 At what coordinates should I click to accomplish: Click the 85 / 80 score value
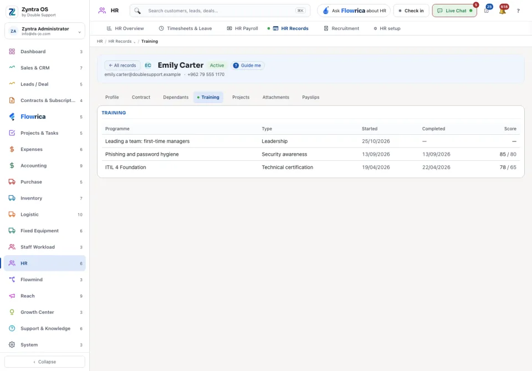coord(508,154)
